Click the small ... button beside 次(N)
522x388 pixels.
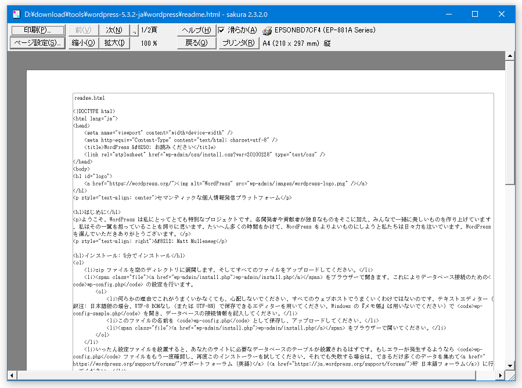click(x=134, y=30)
